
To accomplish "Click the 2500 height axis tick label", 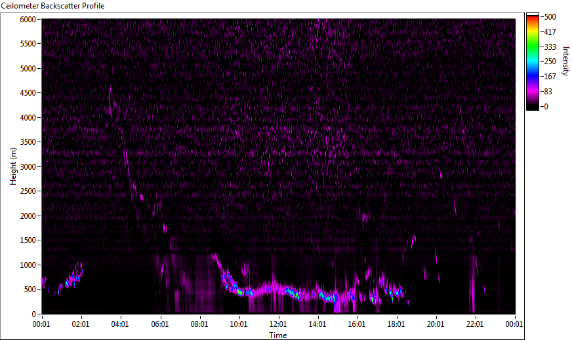I will (28, 191).
